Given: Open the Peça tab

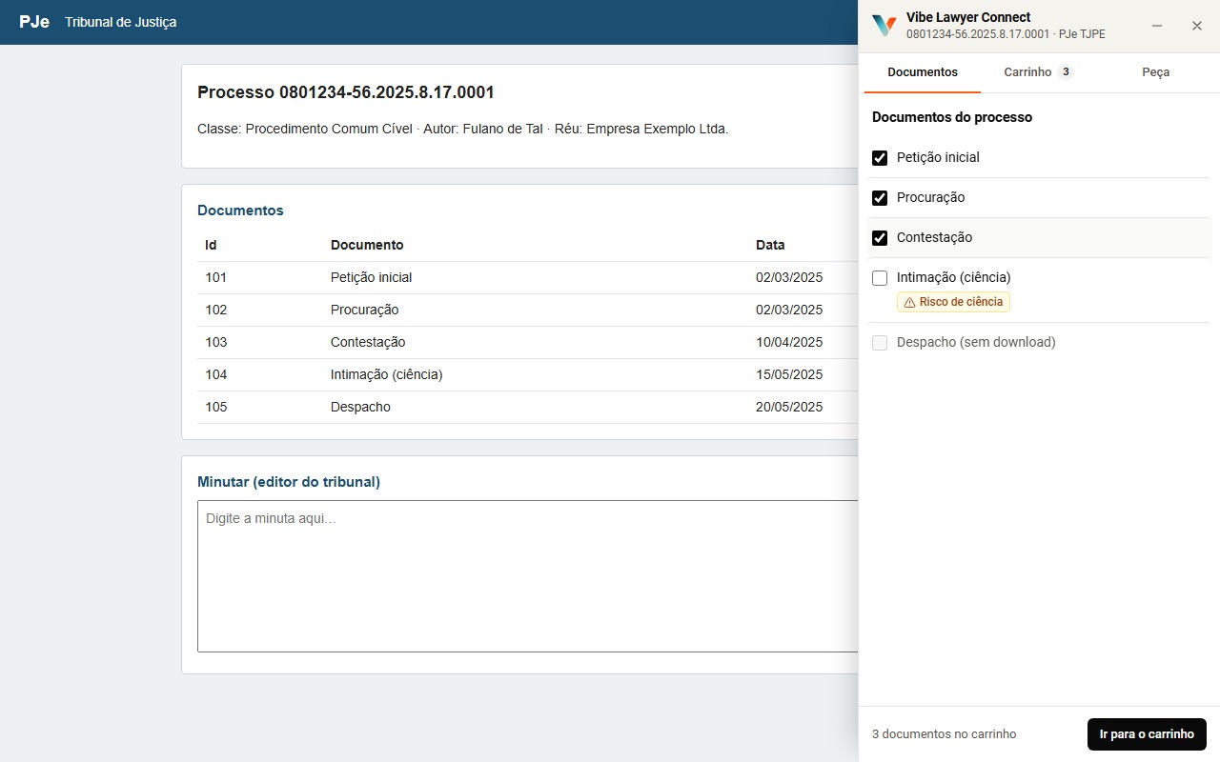Looking at the screenshot, I should 1155,72.
